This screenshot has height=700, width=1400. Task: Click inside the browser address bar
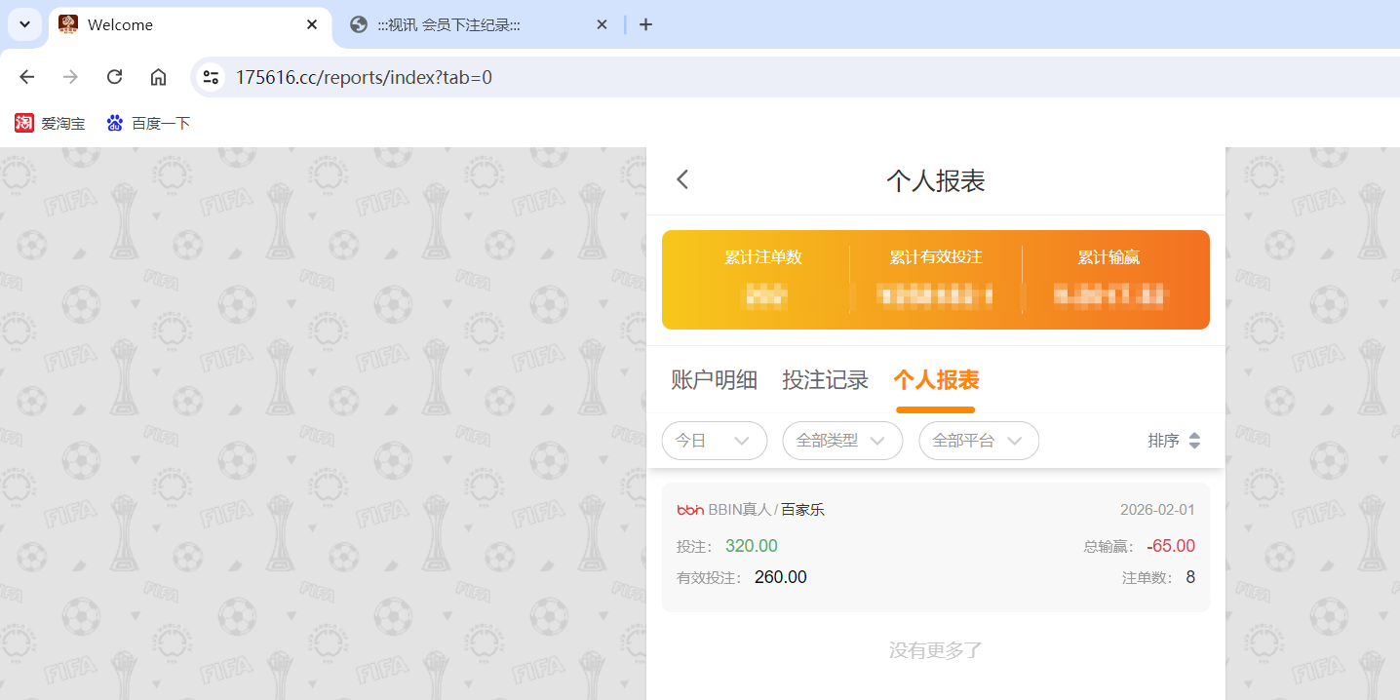point(390,76)
